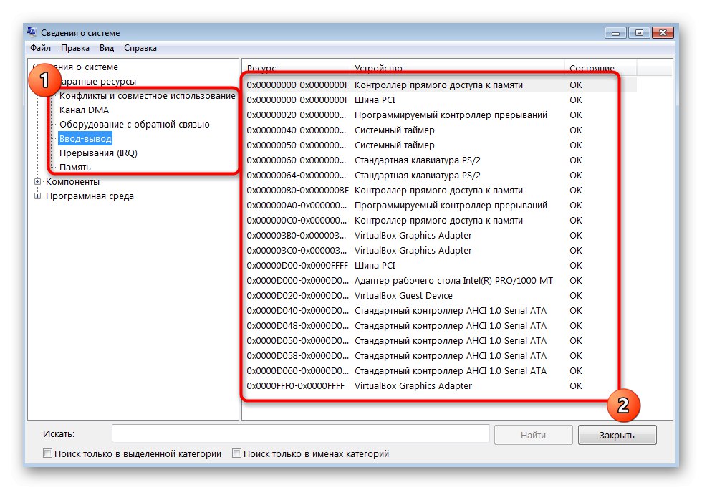Click the Найти button

(533, 435)
